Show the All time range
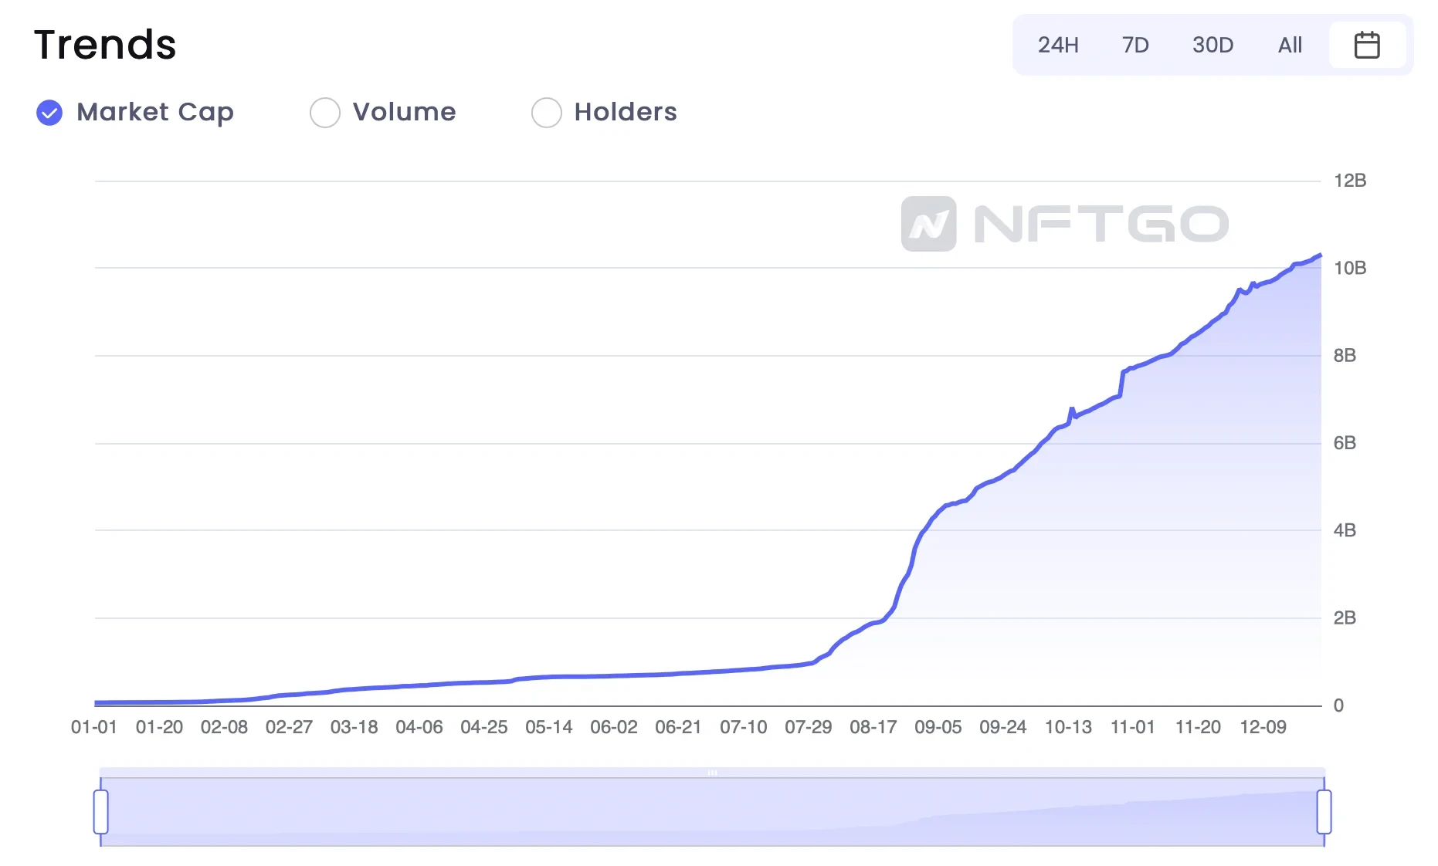Screen dimensions: 1438x866 pos(1290,45)
